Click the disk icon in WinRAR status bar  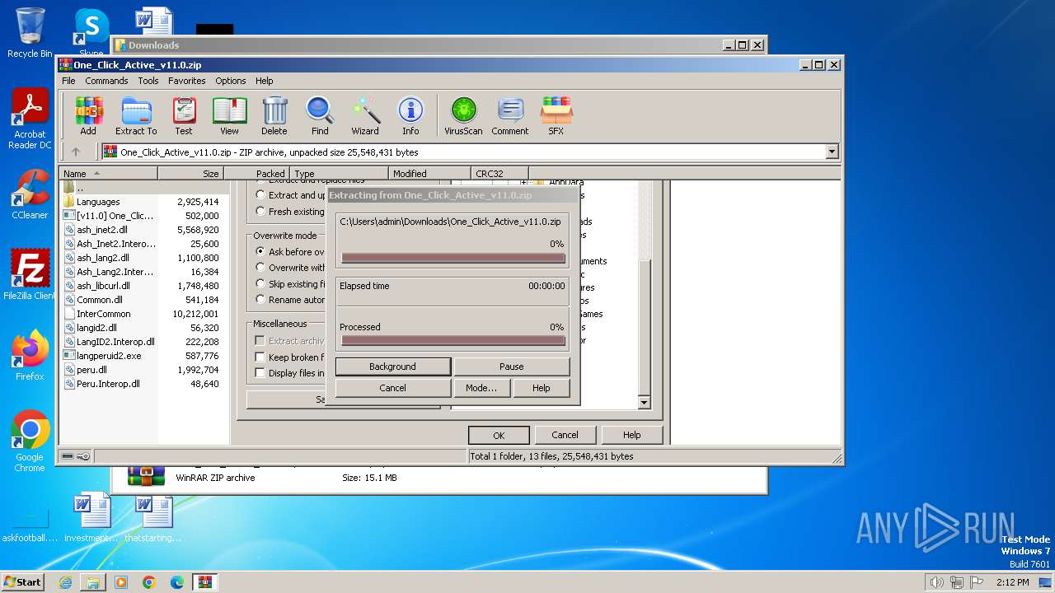[x=68, y=456]
